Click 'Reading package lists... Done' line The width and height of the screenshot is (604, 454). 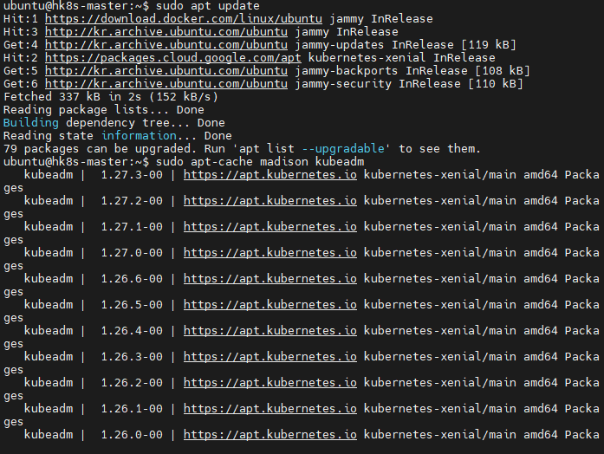[104, 110]
